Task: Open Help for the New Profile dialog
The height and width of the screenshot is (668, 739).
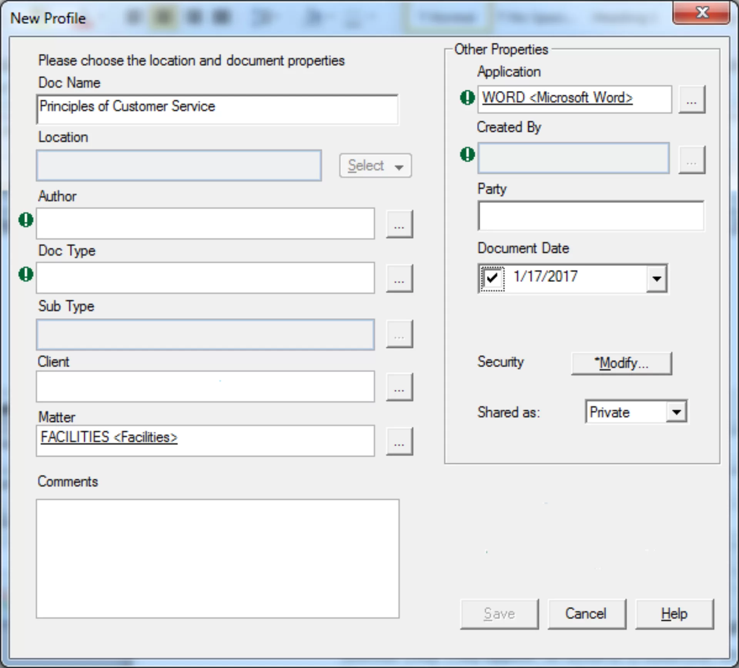Action: [674, 614]
